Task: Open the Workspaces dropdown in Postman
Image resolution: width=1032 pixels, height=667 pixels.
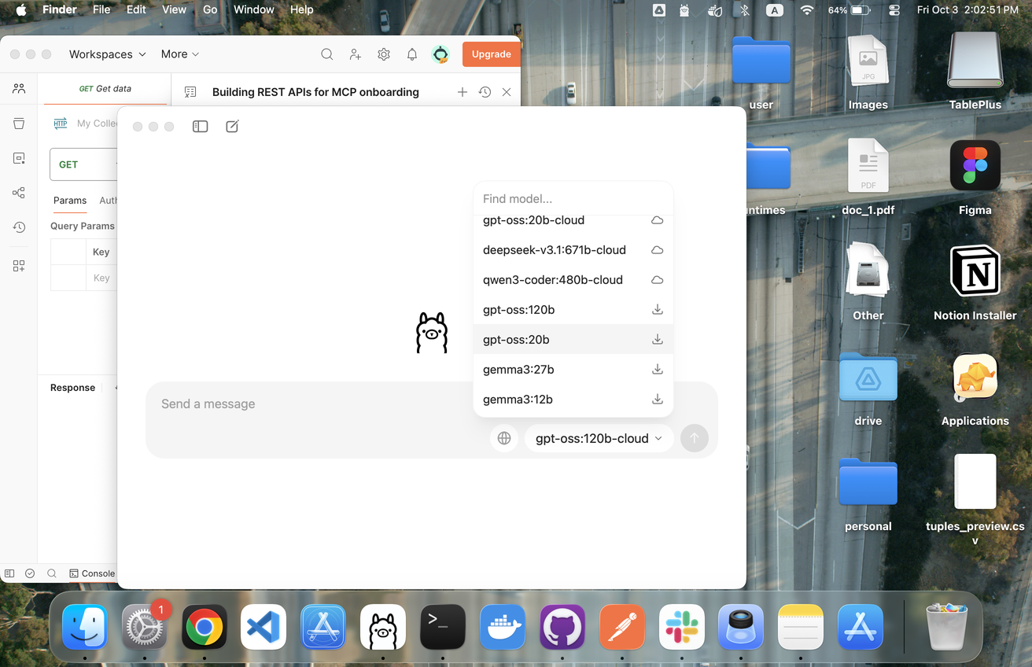Action: click(x=107, y=54)
